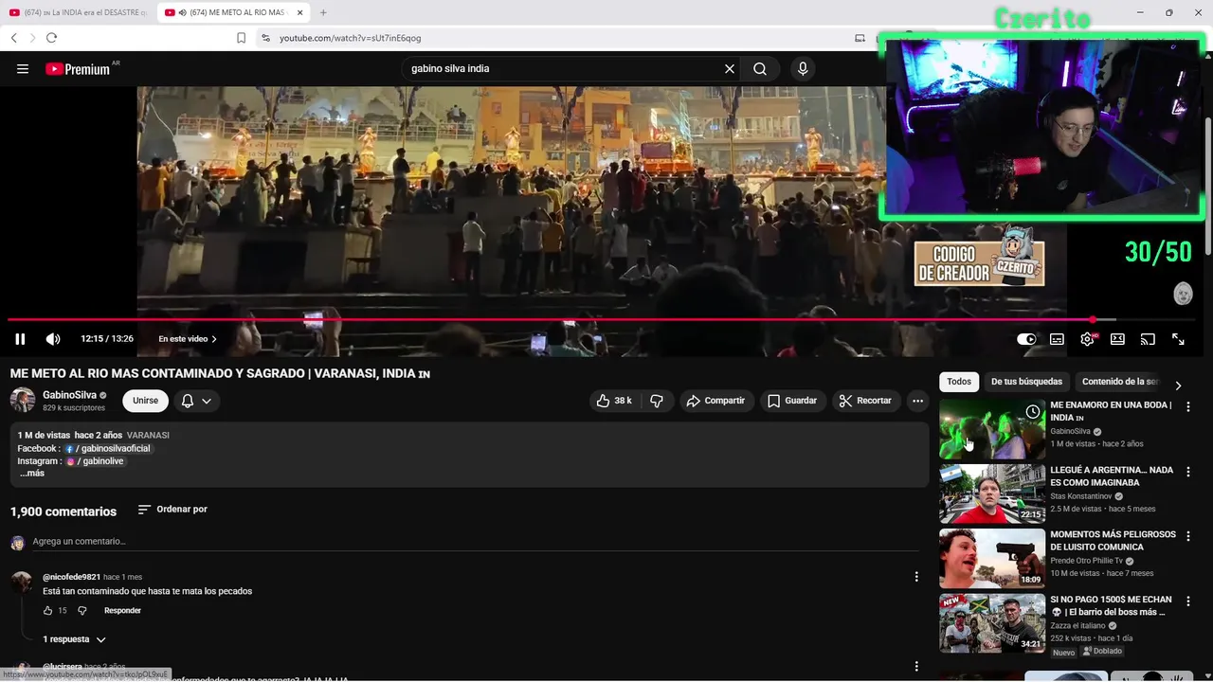Click the search magnifier button
This screenshot has width=1213, height=682.
pyautogui.click(x=760, y=69)
